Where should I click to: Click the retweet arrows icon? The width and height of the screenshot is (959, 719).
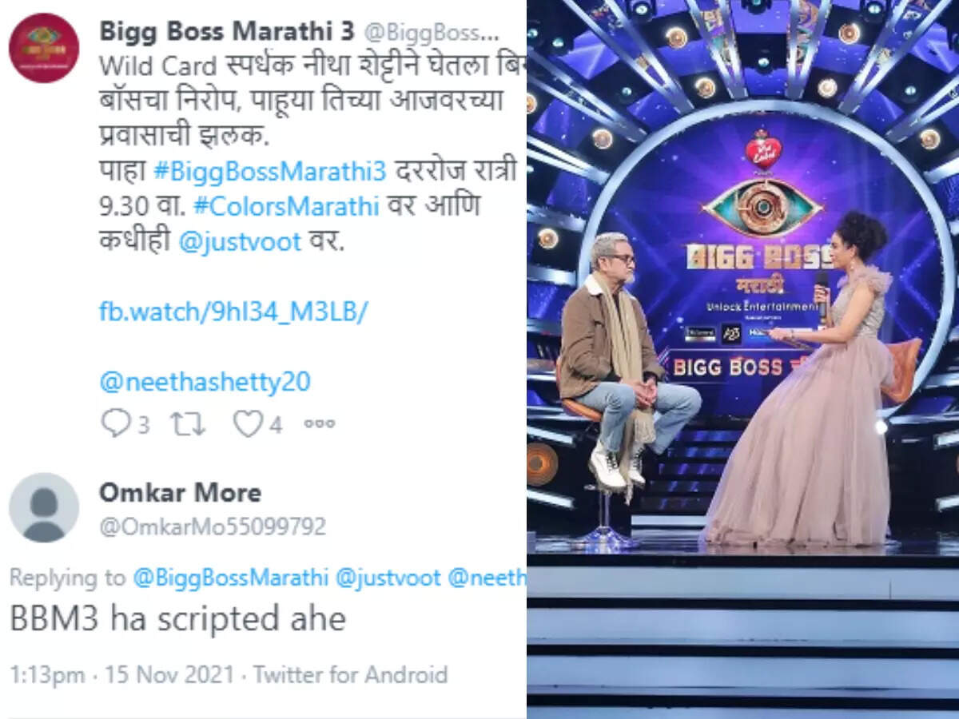pyautogui.click(x=189, y=424)
